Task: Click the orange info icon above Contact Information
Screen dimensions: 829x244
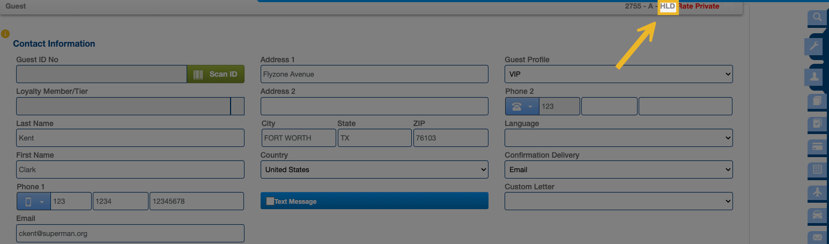Action: click(x=5, y=33)
